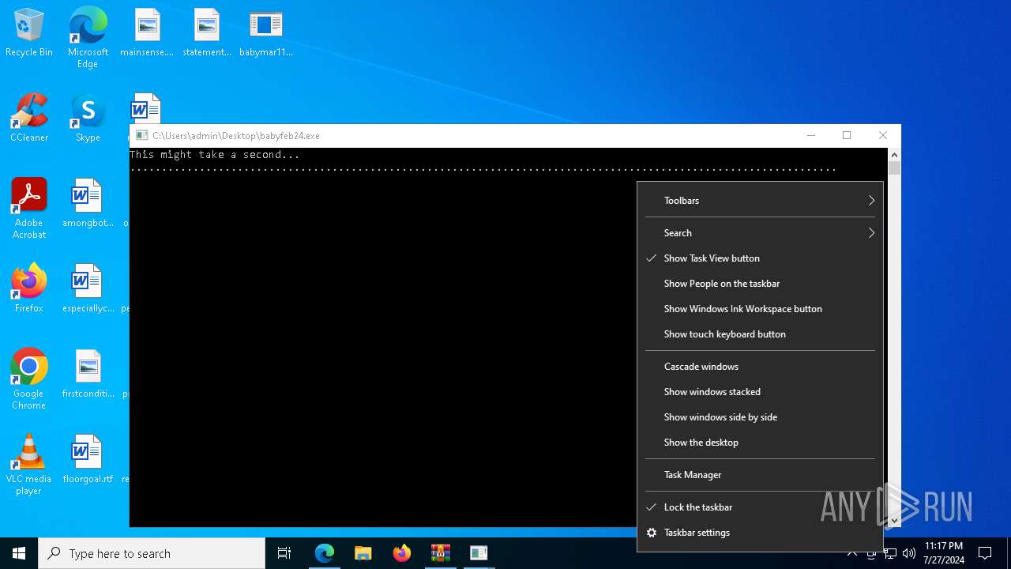Close the babyfeb24.exe console window
This screenshot has height=569, width=1011.
883,136
